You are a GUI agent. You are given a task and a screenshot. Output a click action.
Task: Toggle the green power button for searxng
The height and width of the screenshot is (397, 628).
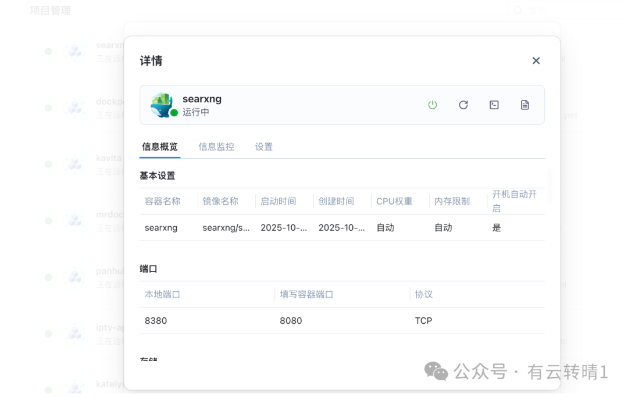click(x=433, y=105)
